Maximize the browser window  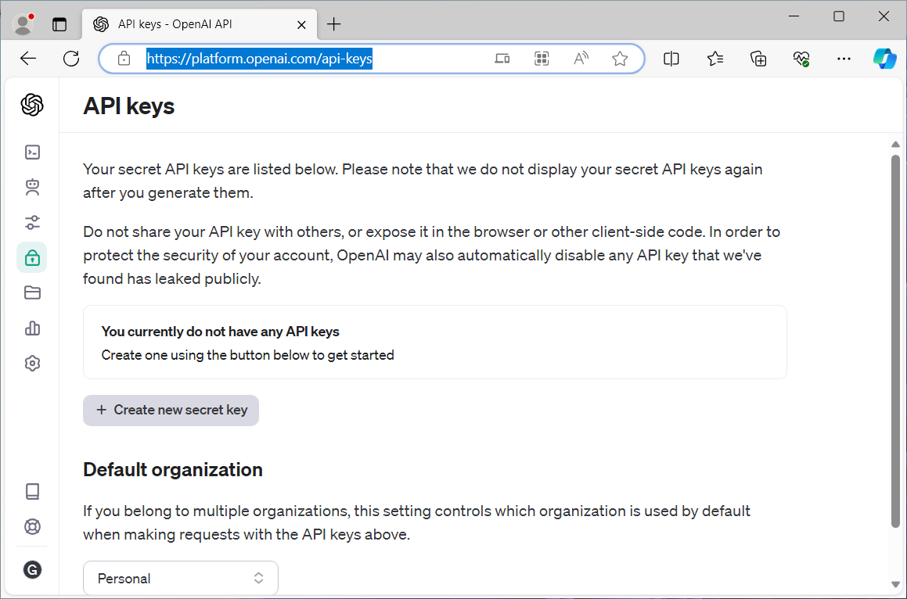click(839, 16)
